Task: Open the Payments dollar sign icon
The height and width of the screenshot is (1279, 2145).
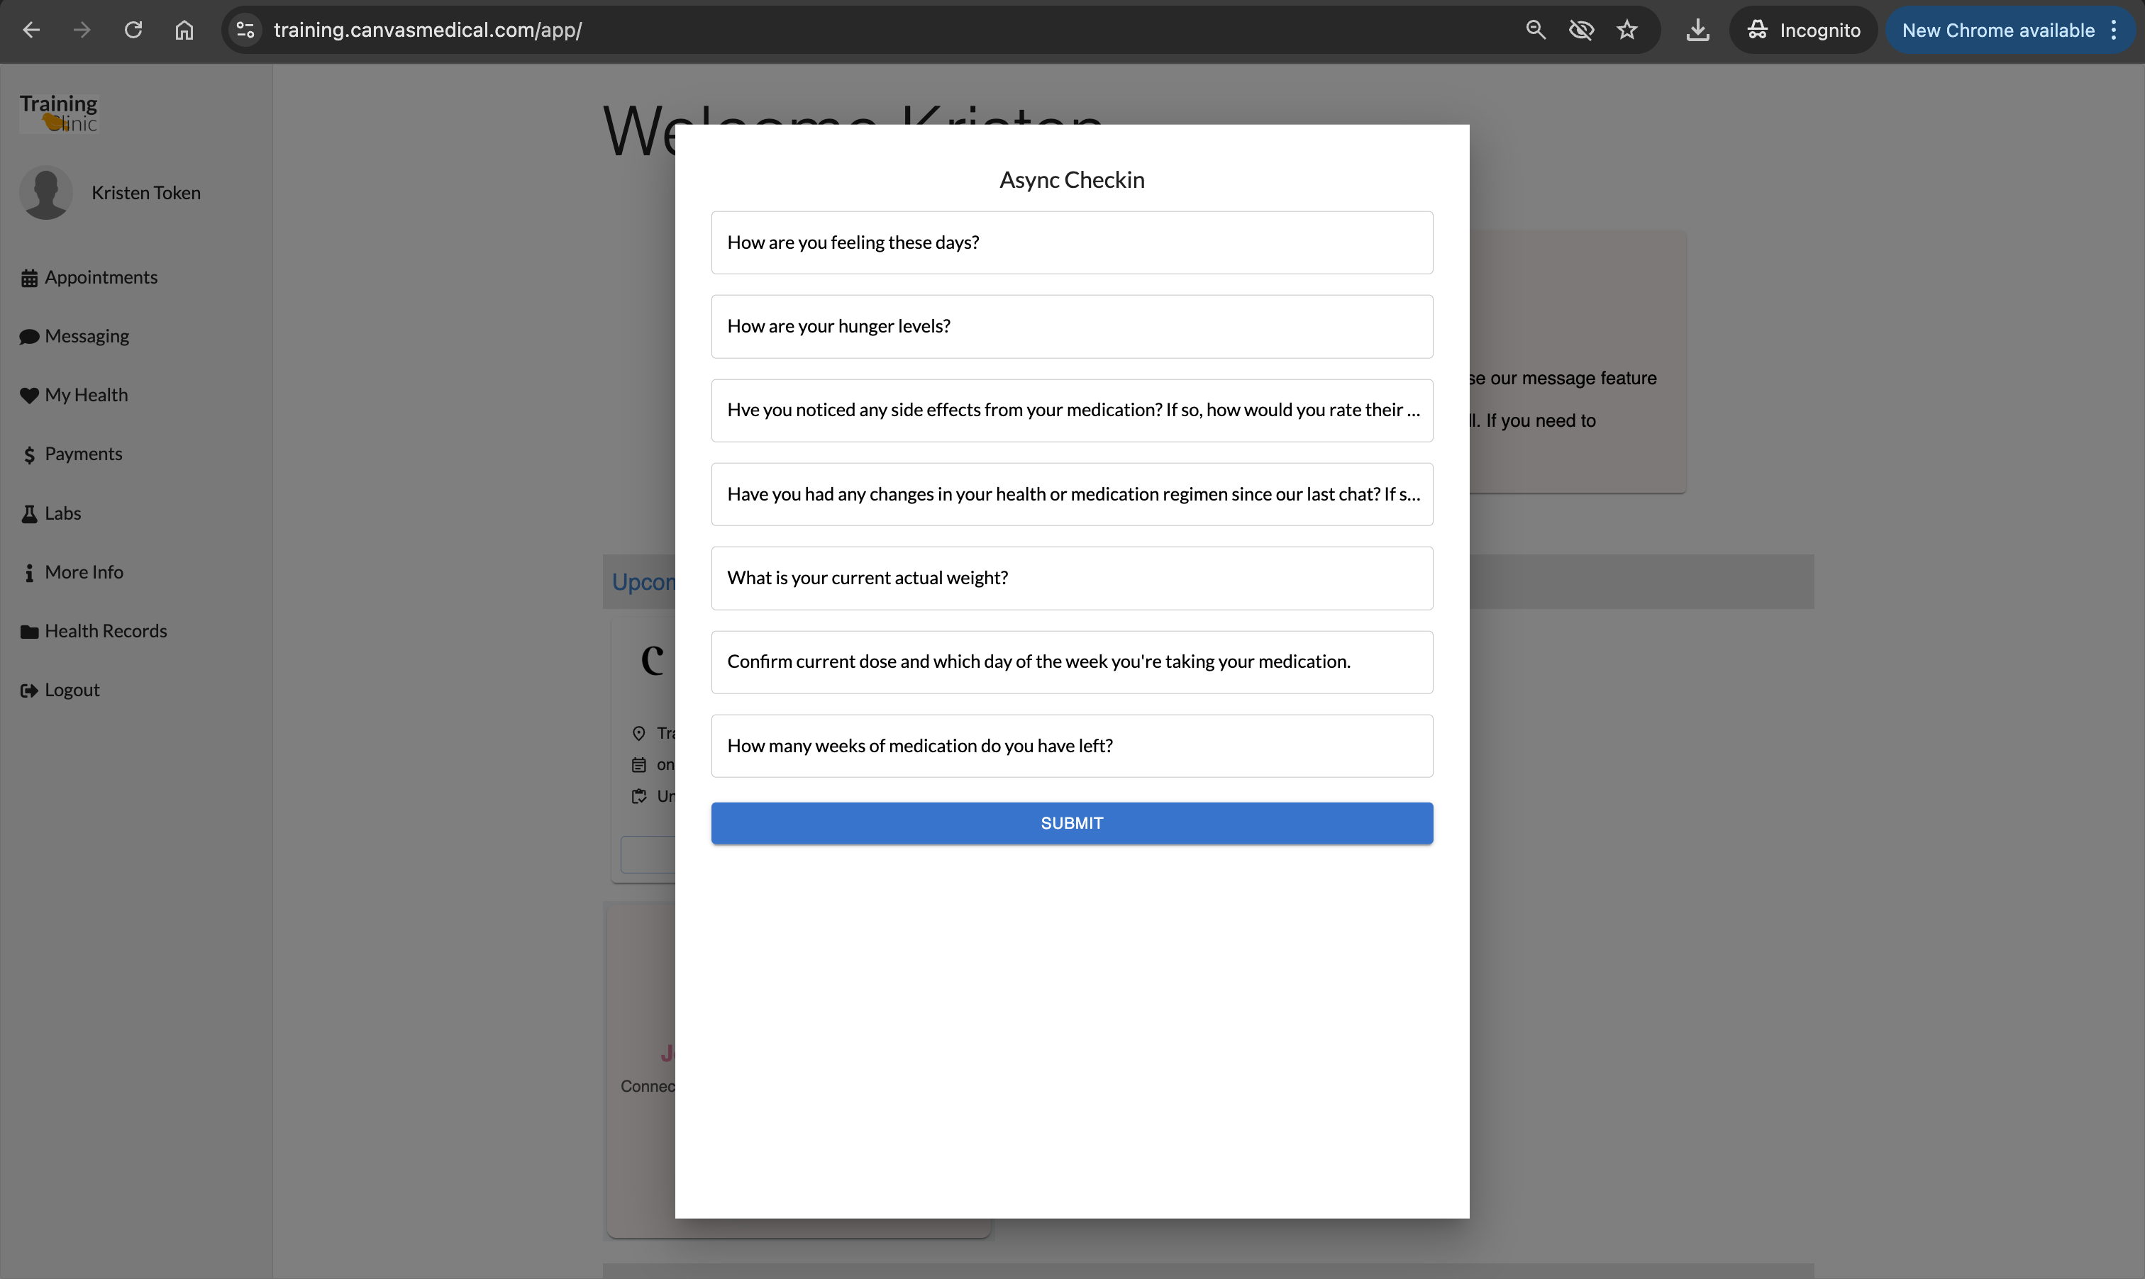Action: pyautogui.click(x=31, y=453)
